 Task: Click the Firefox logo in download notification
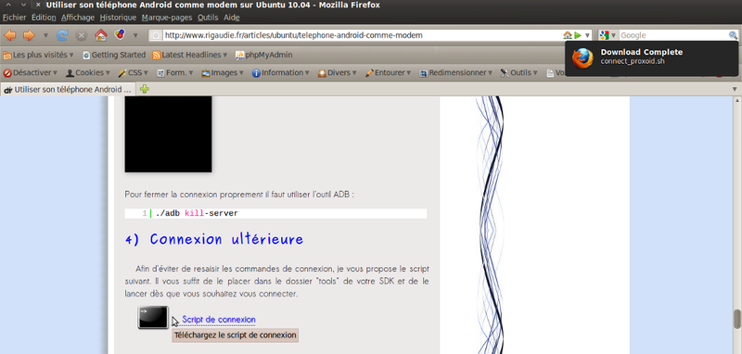[x=582, y=58]
